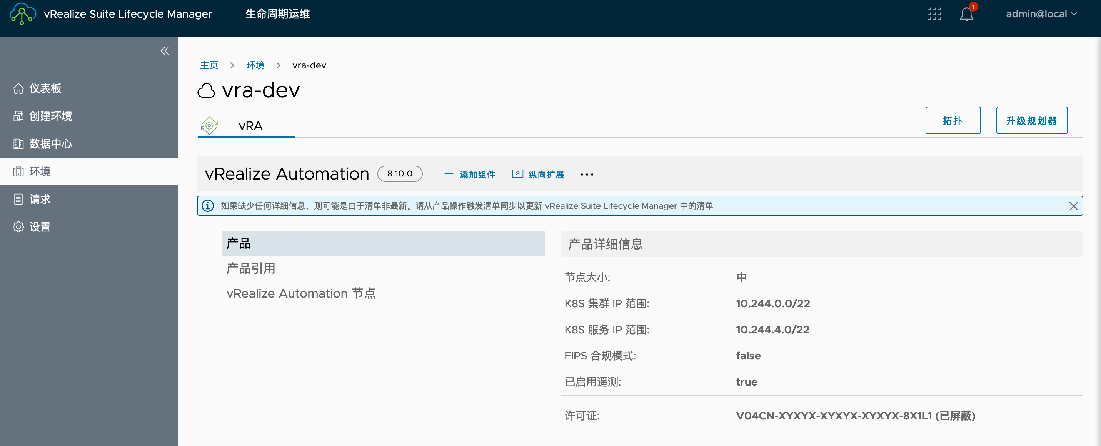Click the plus icon beside 添加组件
Screen dimensions: 1101x446
(448, 174)
